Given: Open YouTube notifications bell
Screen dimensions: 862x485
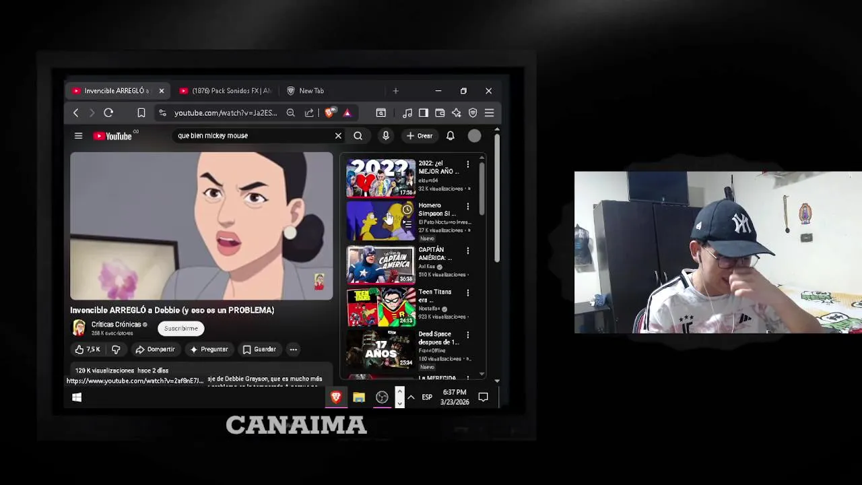Looking at the screenshot, I should pyautogui.click(x=451, y=136).
